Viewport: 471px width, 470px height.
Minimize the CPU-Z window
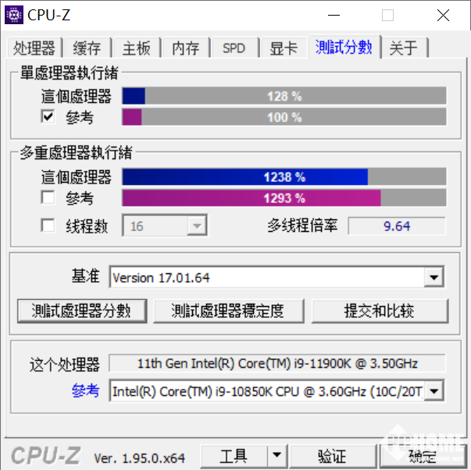[x=334, y=15]
